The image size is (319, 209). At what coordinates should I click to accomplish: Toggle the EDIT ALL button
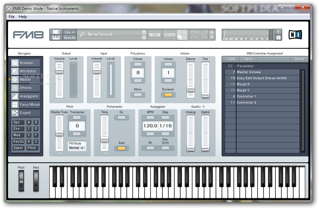170,35
